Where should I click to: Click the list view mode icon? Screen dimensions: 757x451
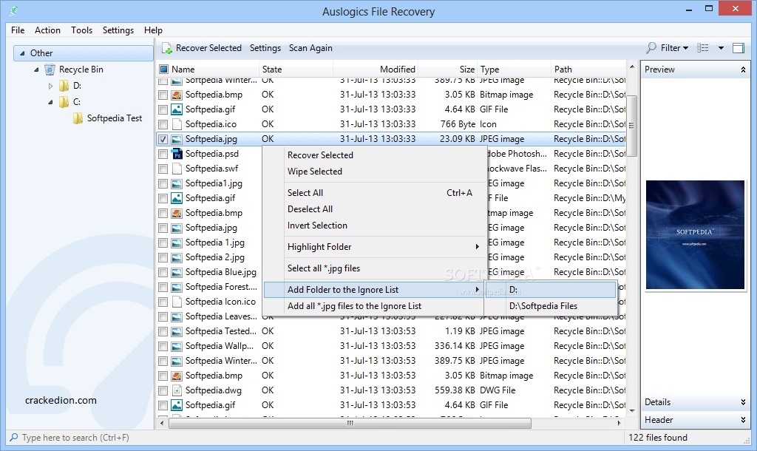(703, 48)
